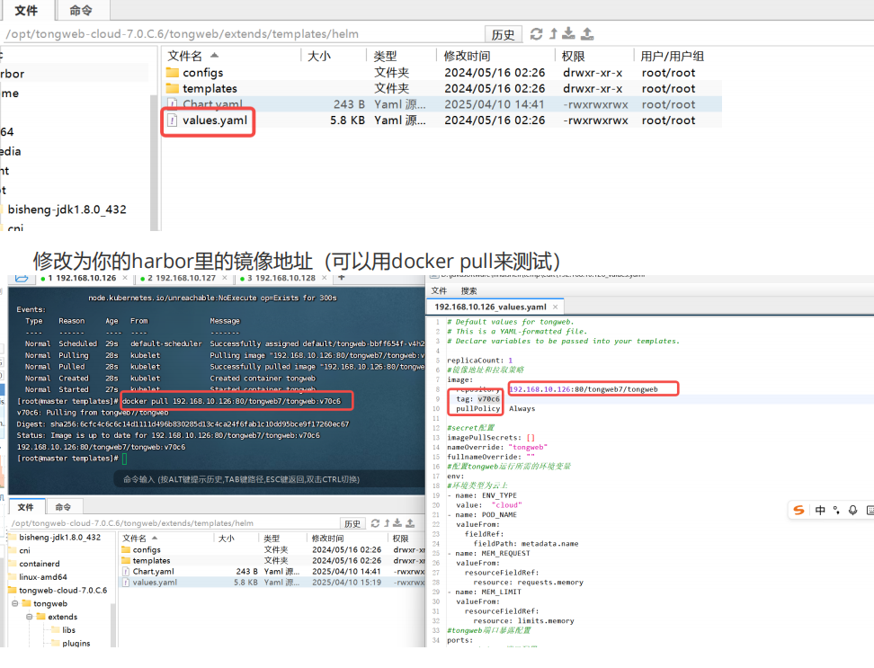874x668 pixels.
Task: Open editor 文件 menu
Action: coord(439,290)
